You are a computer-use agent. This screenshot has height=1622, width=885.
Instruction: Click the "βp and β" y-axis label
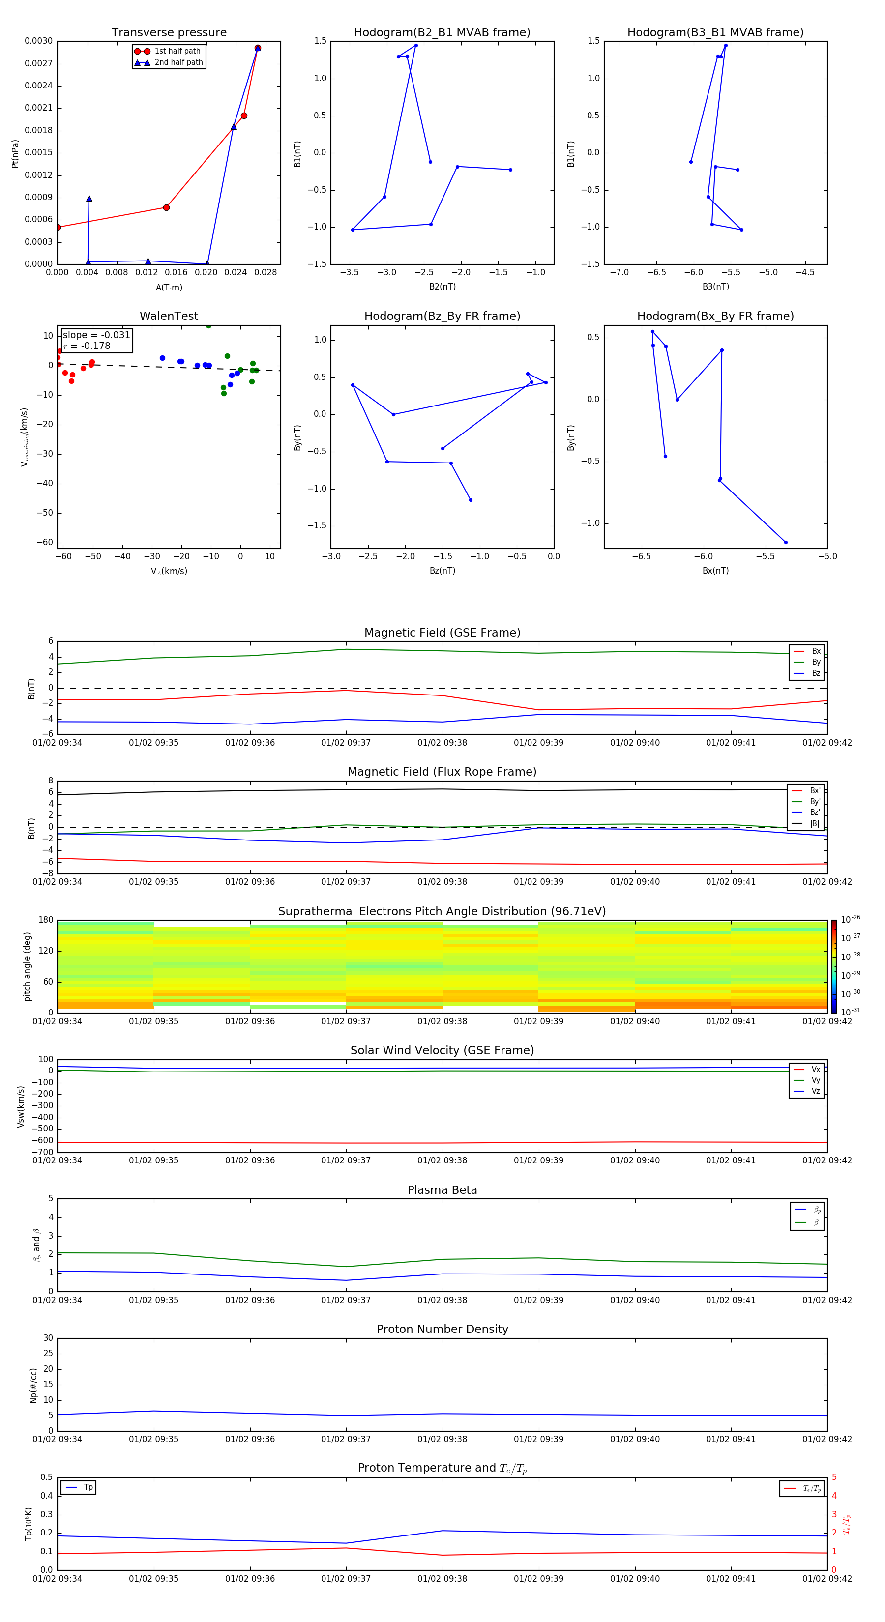(36, 1245)
